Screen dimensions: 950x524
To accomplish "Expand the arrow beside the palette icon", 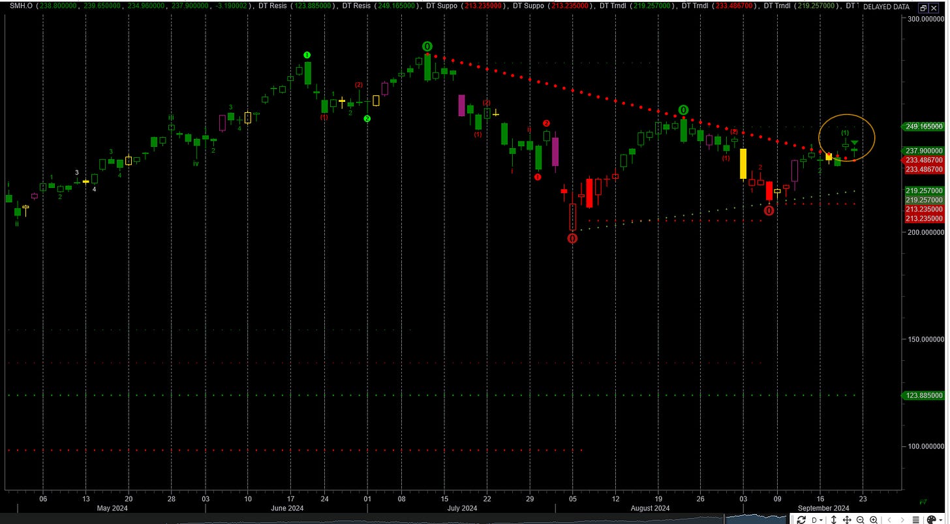I will click(941, 520).
